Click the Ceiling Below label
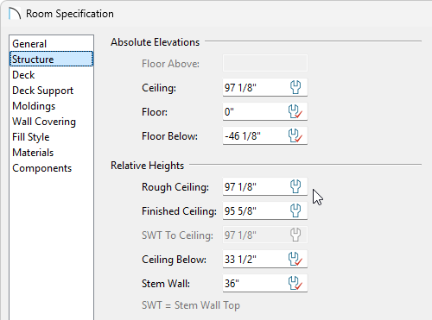Image resolution: width=432 pixels, height=320 pixels. tap(174, 260)
